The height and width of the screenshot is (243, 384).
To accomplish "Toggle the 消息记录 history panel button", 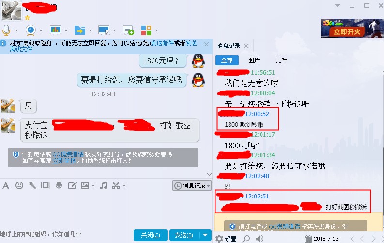I will tap(192, 186).
